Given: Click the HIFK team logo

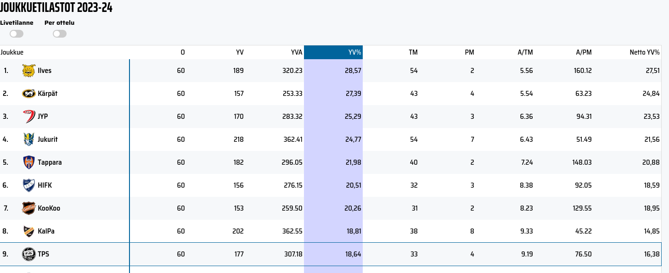Looking at the screenshot, I should [x=28, y=185].
